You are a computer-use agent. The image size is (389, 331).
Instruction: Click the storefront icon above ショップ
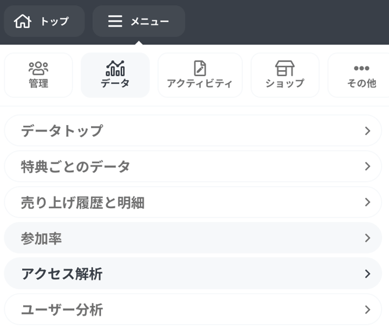point(284,68)
